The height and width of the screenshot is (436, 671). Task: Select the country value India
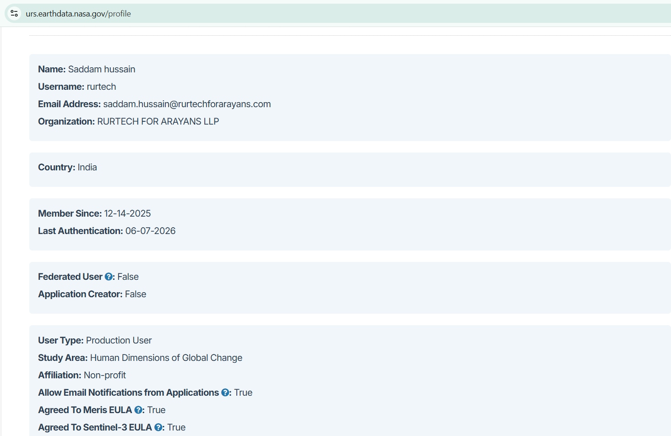point(87,167)
